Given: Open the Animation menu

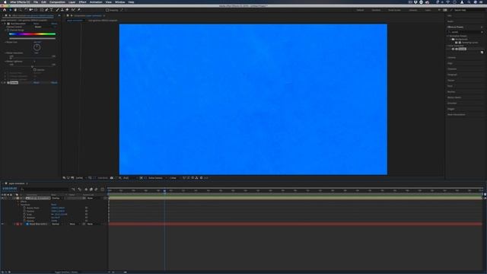Looking at the screenshot, I should click(x=96, y=2).
